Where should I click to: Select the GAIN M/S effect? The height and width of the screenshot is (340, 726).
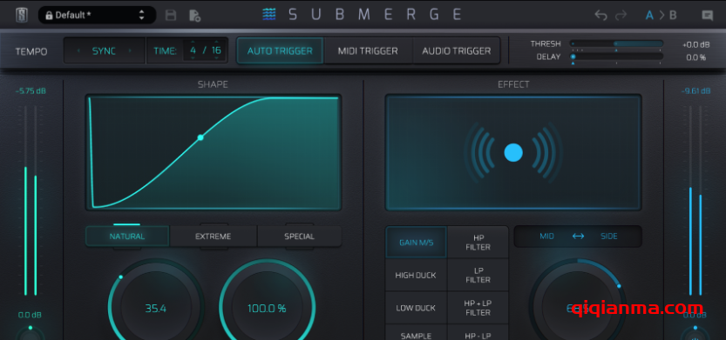(417, 243)
